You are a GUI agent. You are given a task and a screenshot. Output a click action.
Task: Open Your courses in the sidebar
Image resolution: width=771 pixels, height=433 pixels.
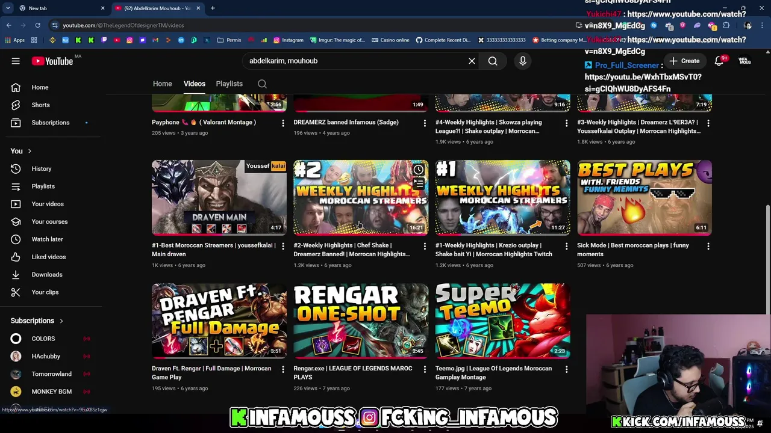point(51,221)
